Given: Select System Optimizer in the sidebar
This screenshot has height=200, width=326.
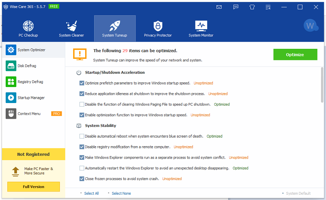Looking at the screenshot, I should (34, 50).
